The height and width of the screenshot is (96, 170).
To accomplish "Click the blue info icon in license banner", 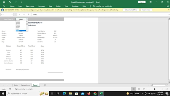I will click(x=2, y=10).
